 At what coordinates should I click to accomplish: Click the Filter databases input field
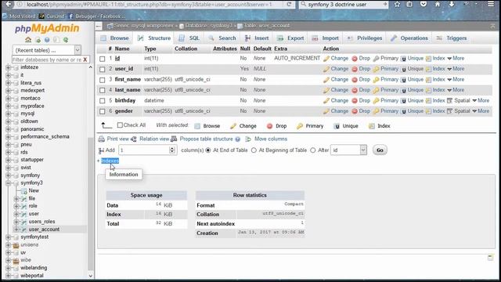tap(47, 60)
